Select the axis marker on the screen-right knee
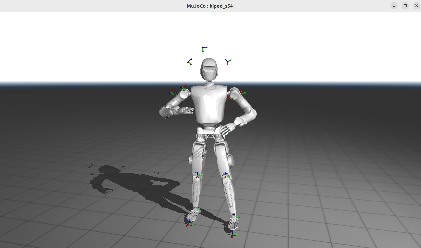421x248 pixels. coord(226,176)
